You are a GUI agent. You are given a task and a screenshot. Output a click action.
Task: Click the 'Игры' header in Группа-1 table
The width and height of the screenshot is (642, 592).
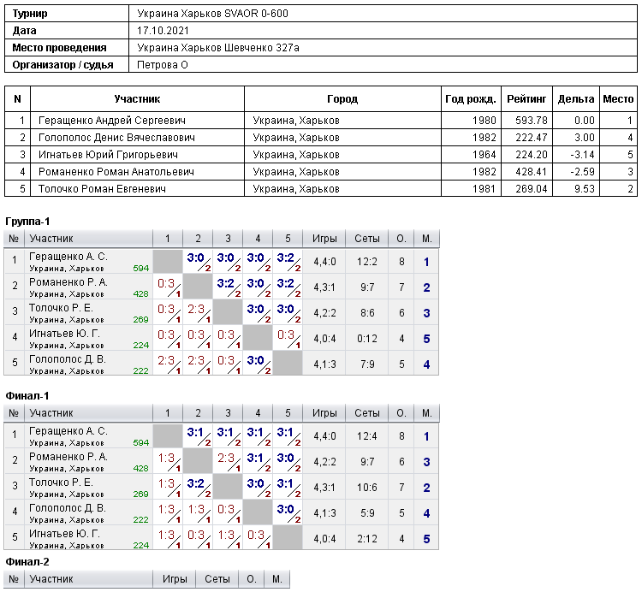pos(324,239)
